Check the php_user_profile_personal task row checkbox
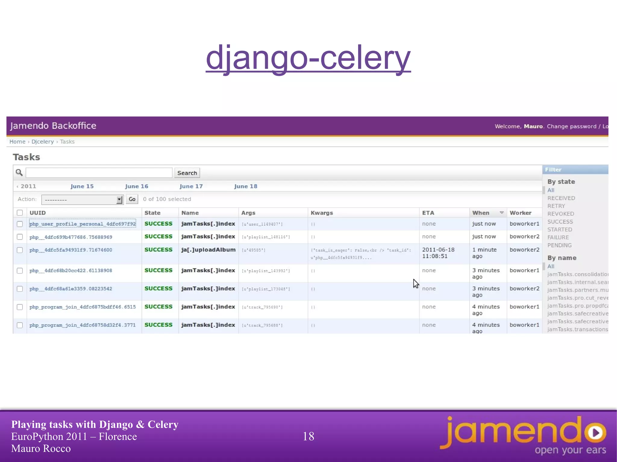This screenshot has height=462, width=617. (x=20, y=224)
